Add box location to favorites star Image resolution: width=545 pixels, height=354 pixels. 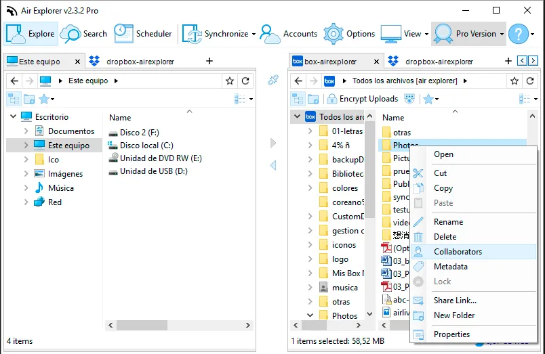coord(514,81)
